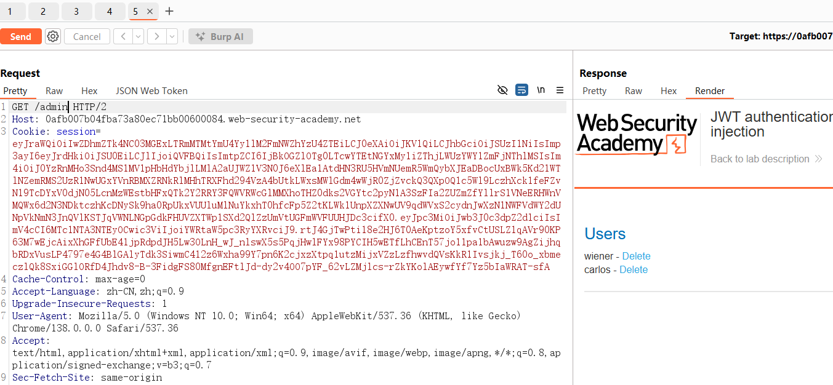Toggle word wrap in Request editor
Image resolution: width=833 pixels, height=385 pixels.
(521, 90)
